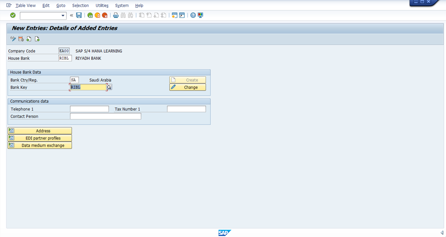Click the Delete entry icon
This screenshot has height=237, width=446.
click(21, 39)
